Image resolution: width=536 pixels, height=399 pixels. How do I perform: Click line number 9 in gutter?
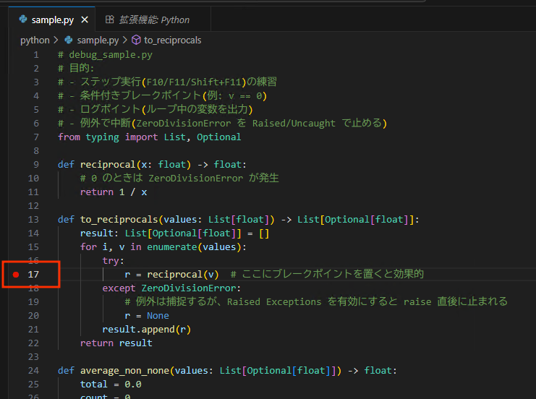(36, 165)
